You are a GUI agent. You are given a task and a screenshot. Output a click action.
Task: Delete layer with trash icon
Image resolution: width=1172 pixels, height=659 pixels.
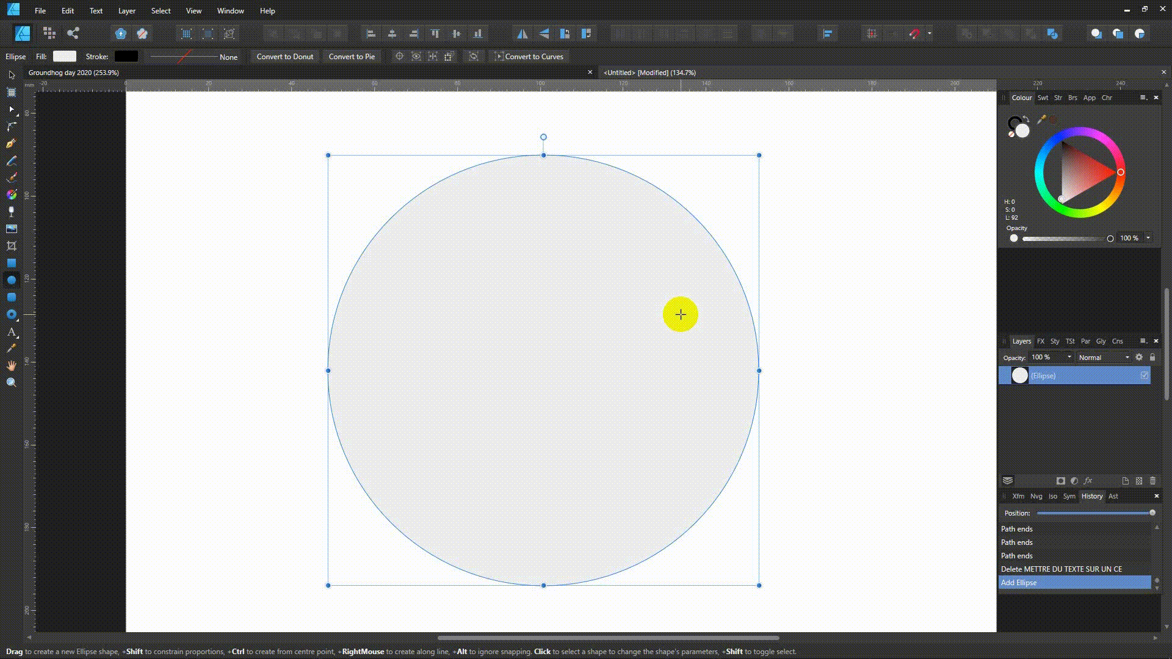point(1152,481)
